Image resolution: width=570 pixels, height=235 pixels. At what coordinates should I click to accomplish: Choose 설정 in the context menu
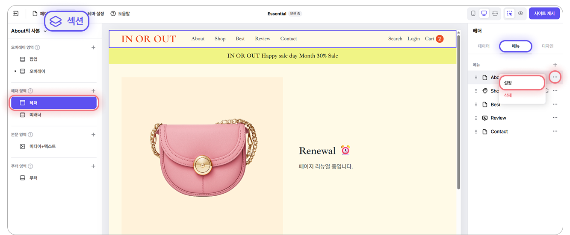coord(522,83)
